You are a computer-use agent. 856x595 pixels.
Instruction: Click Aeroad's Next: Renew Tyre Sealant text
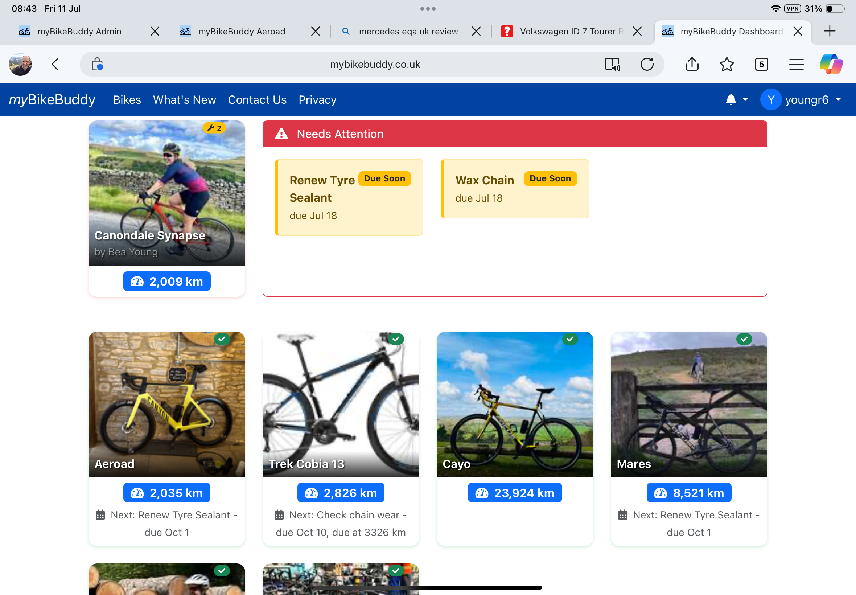166,524
